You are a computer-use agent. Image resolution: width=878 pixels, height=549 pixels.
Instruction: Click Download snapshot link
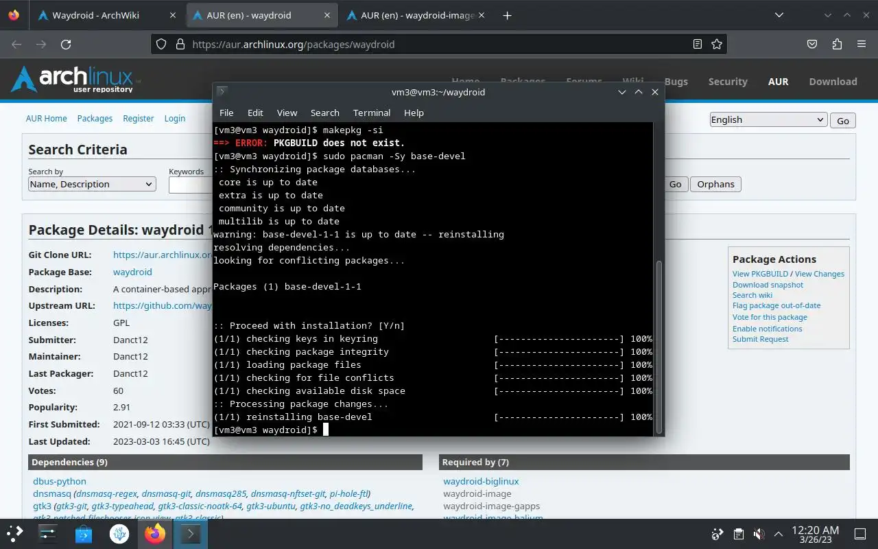click(768, 285)
